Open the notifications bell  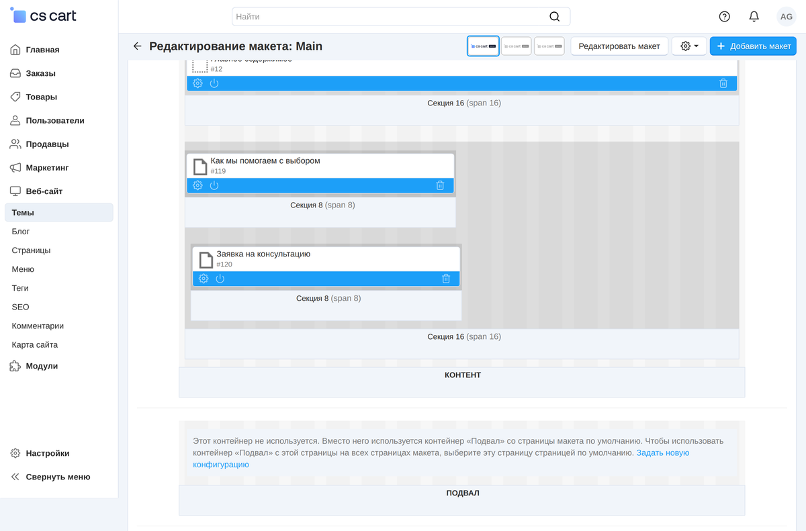(x=754, y=17)
